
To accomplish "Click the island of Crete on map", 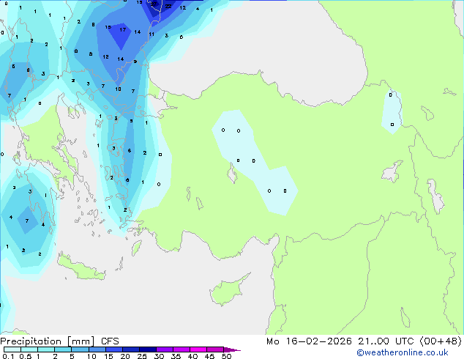I will (x=81, y=267).
